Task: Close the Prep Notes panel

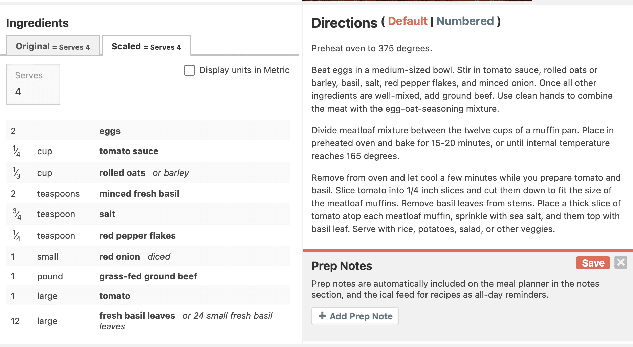Action: (x=620, y=262)
